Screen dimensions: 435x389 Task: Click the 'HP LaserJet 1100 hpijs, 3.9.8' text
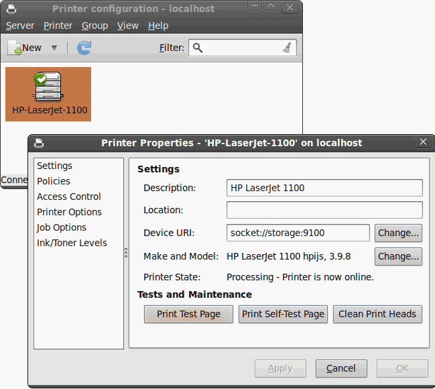(288, 256)
